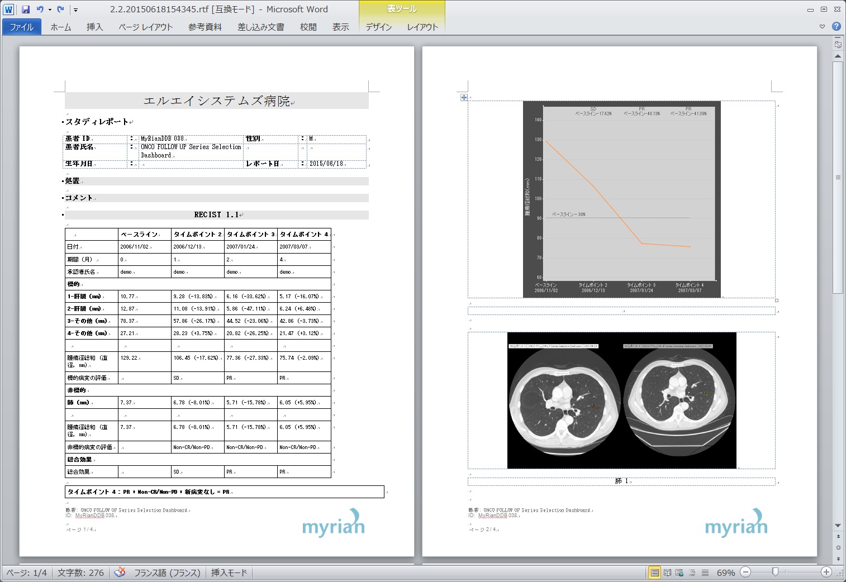This screenshot has width=846, height=582.
Task: Open Word Help with the question mark icon
Action: pos(836,26)
